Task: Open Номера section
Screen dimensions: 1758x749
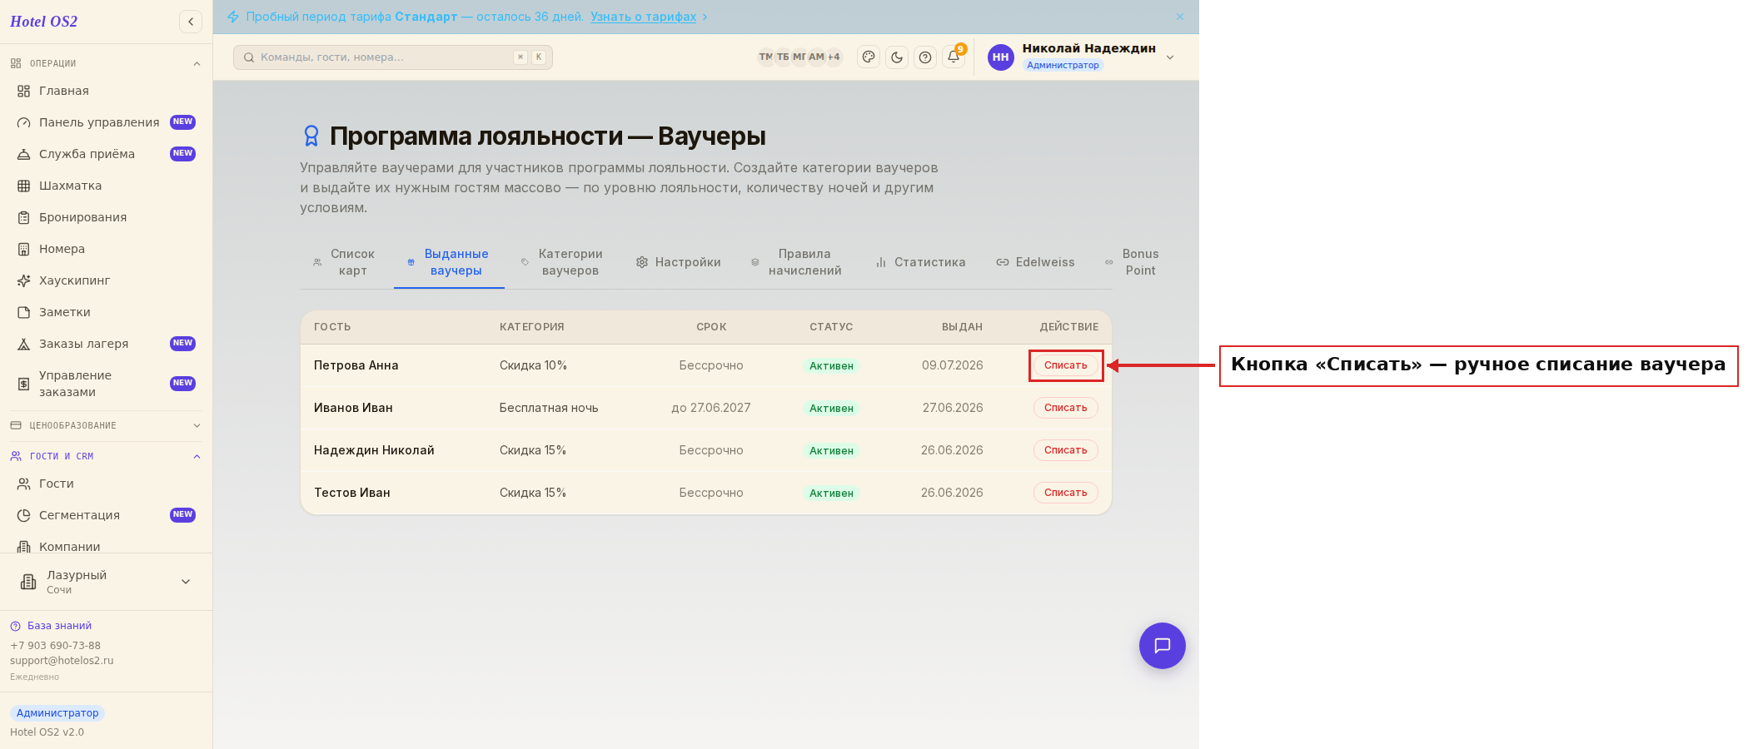Action: coord(106,249)
